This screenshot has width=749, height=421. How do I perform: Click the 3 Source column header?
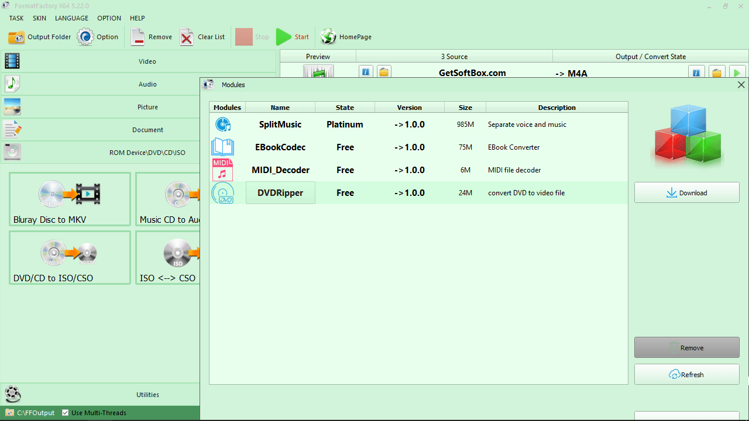454,57
